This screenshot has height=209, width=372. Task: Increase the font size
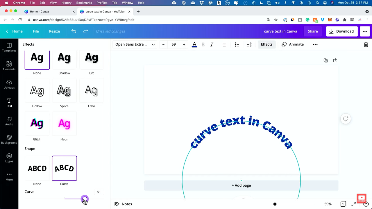click(x=184, y=44)
